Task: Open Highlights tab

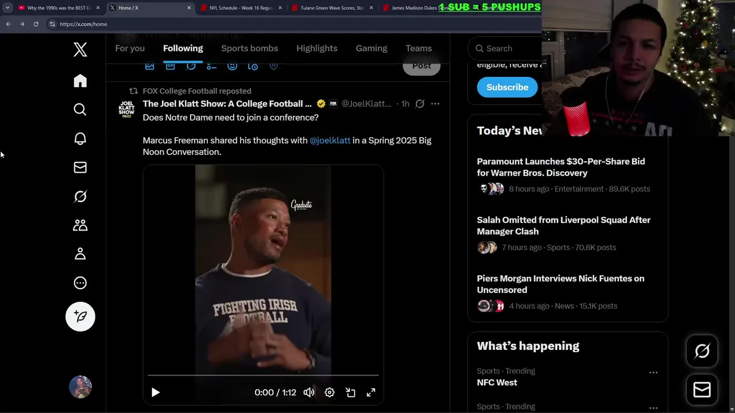Action: (317, 48)
